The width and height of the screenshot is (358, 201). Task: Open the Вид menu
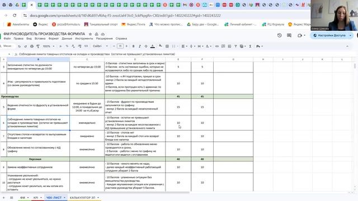29,39
